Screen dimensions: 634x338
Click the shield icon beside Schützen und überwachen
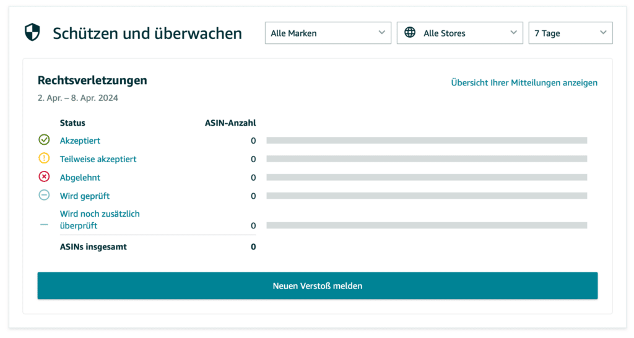(32, 32)
